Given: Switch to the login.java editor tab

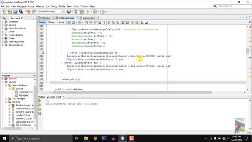Looking at the screenshot, I should click(46, 18).
